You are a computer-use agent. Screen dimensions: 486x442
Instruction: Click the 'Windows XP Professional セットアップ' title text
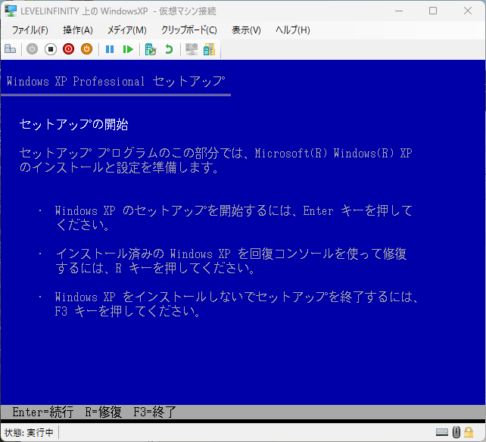[x=116, y=81]
